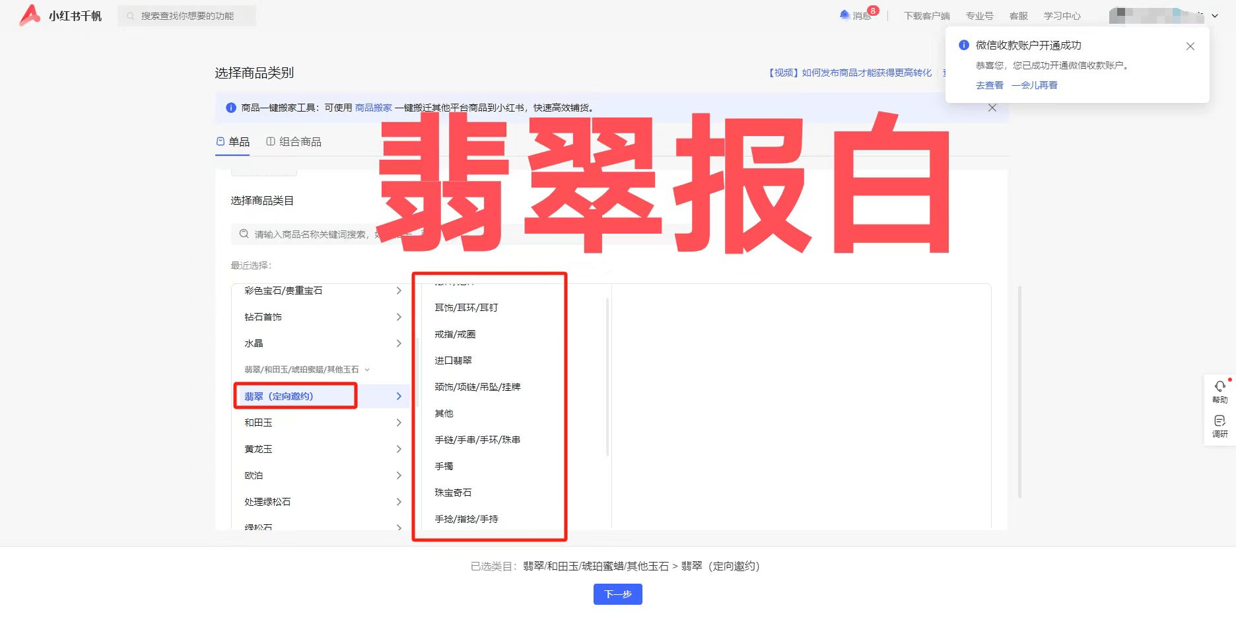Expand the 水晶 category arrow
Image resolution: width=1236 pixels, height=618 pixels.
[399, 343]
